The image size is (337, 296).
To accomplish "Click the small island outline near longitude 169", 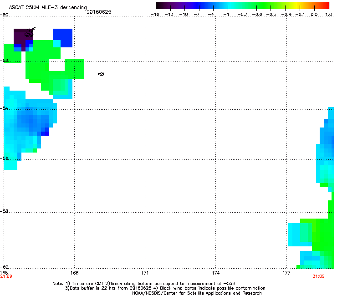I will [x=101, y=74].
